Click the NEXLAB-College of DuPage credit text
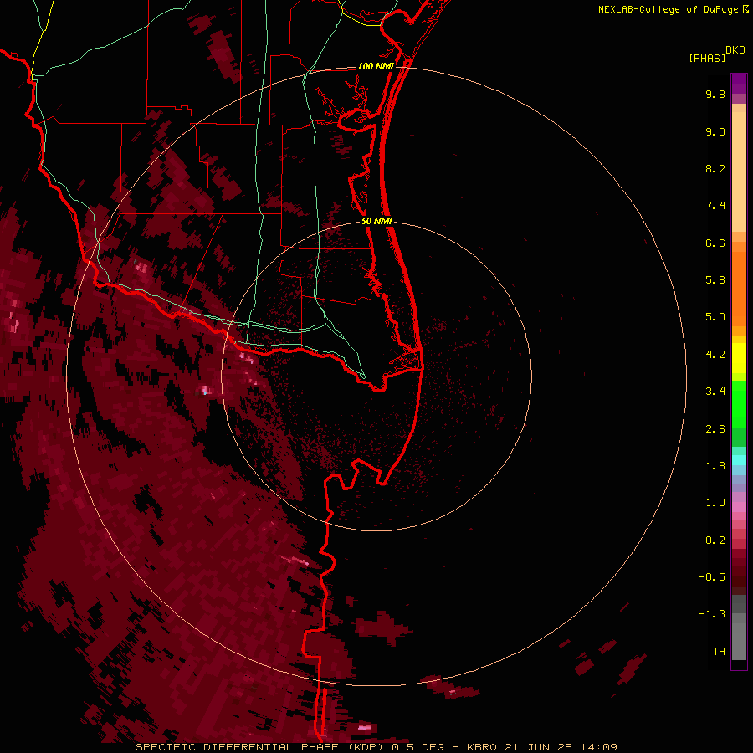The image size is (753, 753). (x=668, y=9)
